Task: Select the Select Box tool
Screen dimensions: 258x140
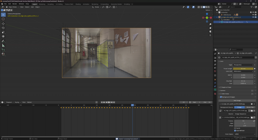Action: [3, 15]
